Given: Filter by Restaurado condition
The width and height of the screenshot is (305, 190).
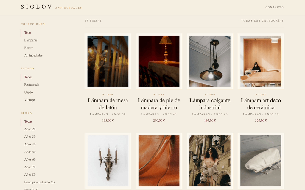Looking at the screenshot, I should 32,85.
